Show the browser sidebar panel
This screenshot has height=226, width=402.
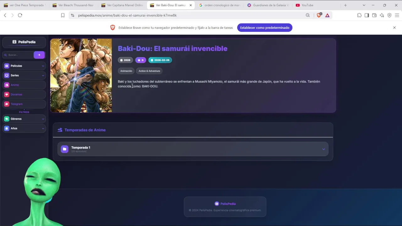point(367,15)
